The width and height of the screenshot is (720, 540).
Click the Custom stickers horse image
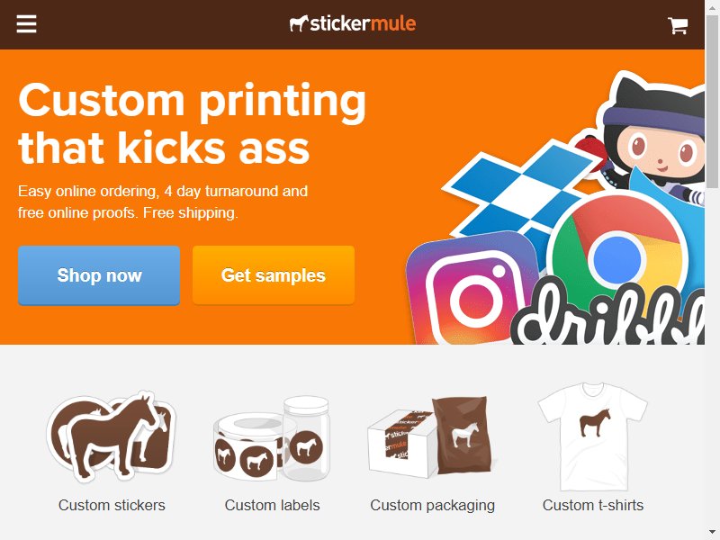point(111,437)
